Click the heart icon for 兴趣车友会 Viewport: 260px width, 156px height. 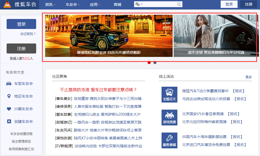pyautogui.click(x=9, y=109)
